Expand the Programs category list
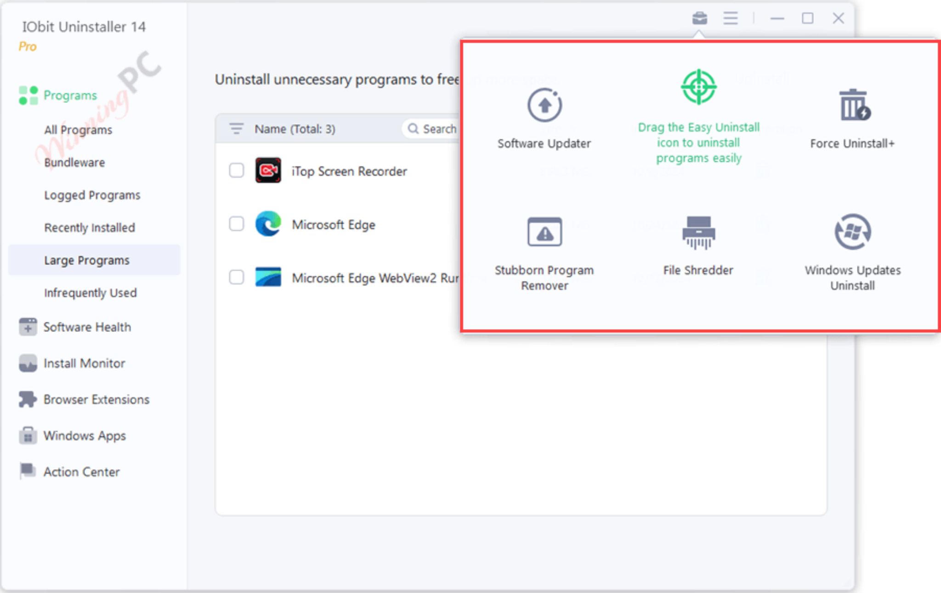941x593 pixels. pyautogui.click(x=70, y=95)
